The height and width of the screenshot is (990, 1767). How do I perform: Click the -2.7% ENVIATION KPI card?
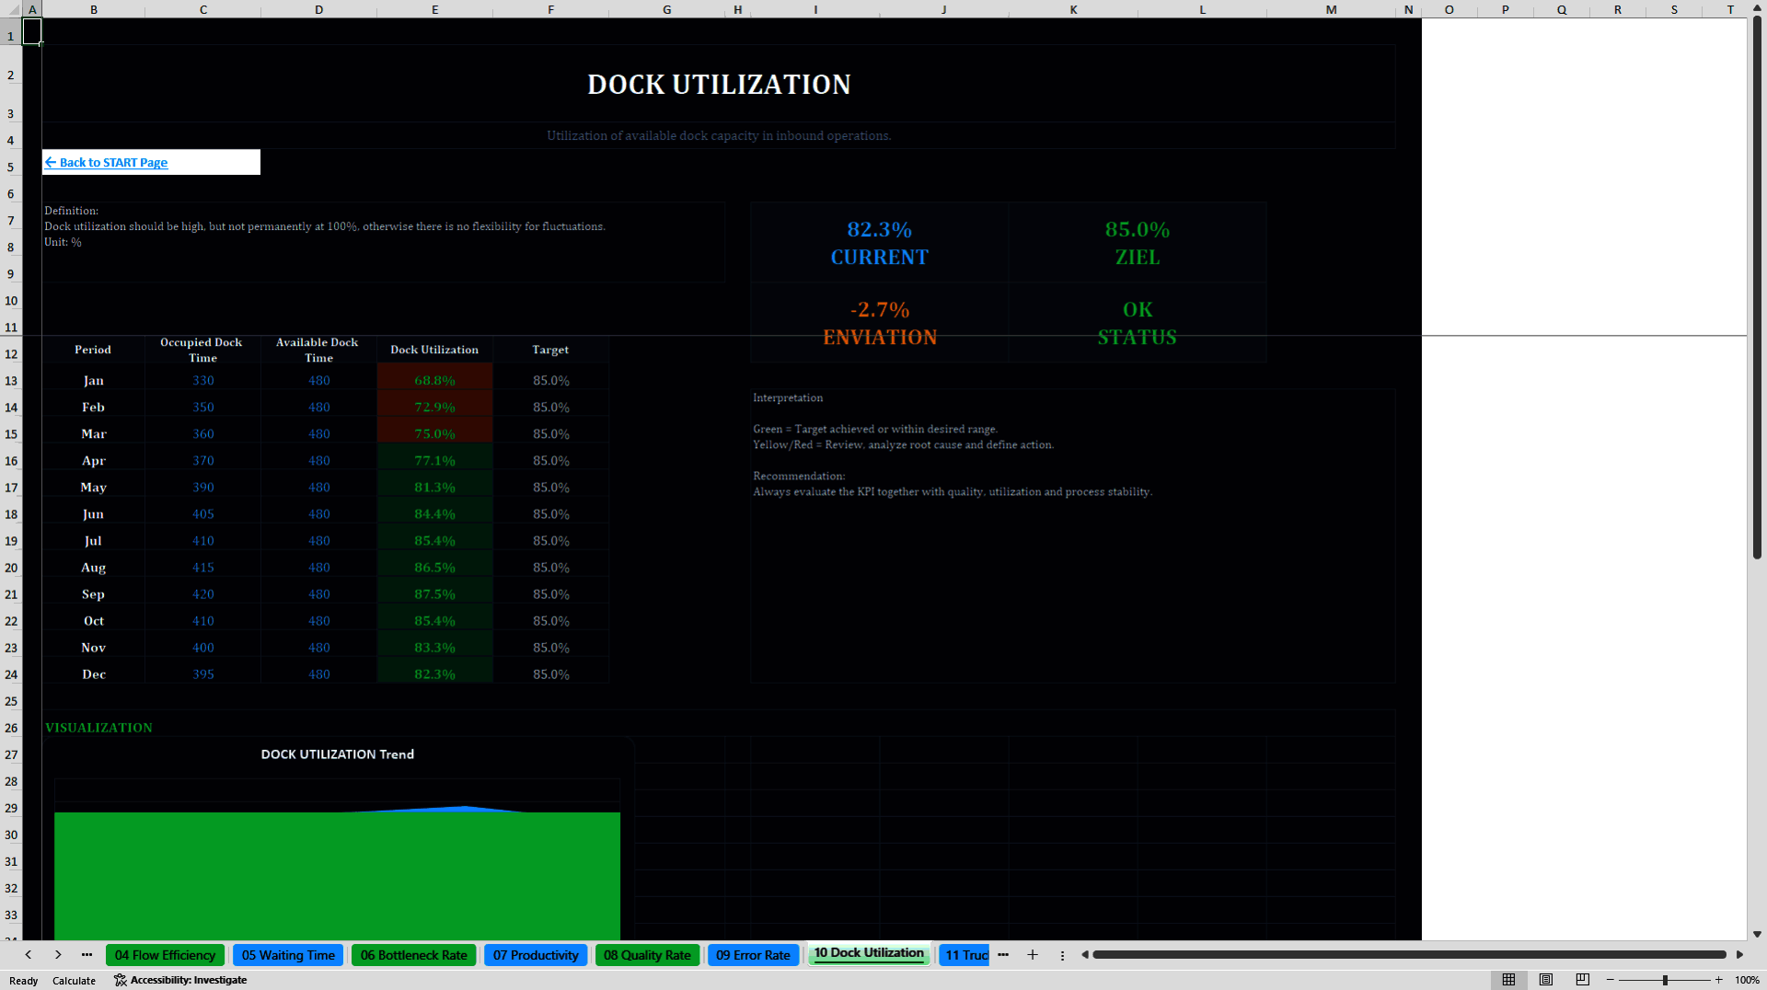pyautogui.click(x=879, y=323)
